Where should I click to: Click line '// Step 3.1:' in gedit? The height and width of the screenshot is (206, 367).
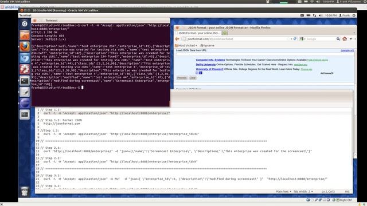pos(50,176)
